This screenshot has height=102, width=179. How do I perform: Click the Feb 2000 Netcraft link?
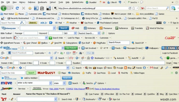(x=54, y=89)
